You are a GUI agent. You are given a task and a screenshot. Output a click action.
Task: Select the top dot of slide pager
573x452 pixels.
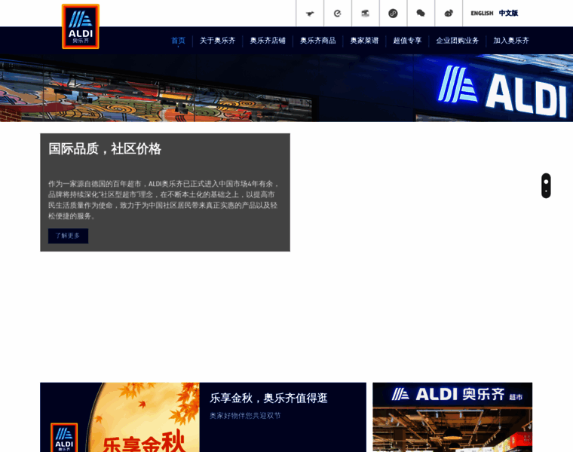click(546, 182)
